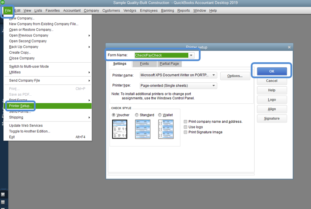Confirm printer setup with OK
The height and width of the screenshot is (209, 311).
click(272, 71)
